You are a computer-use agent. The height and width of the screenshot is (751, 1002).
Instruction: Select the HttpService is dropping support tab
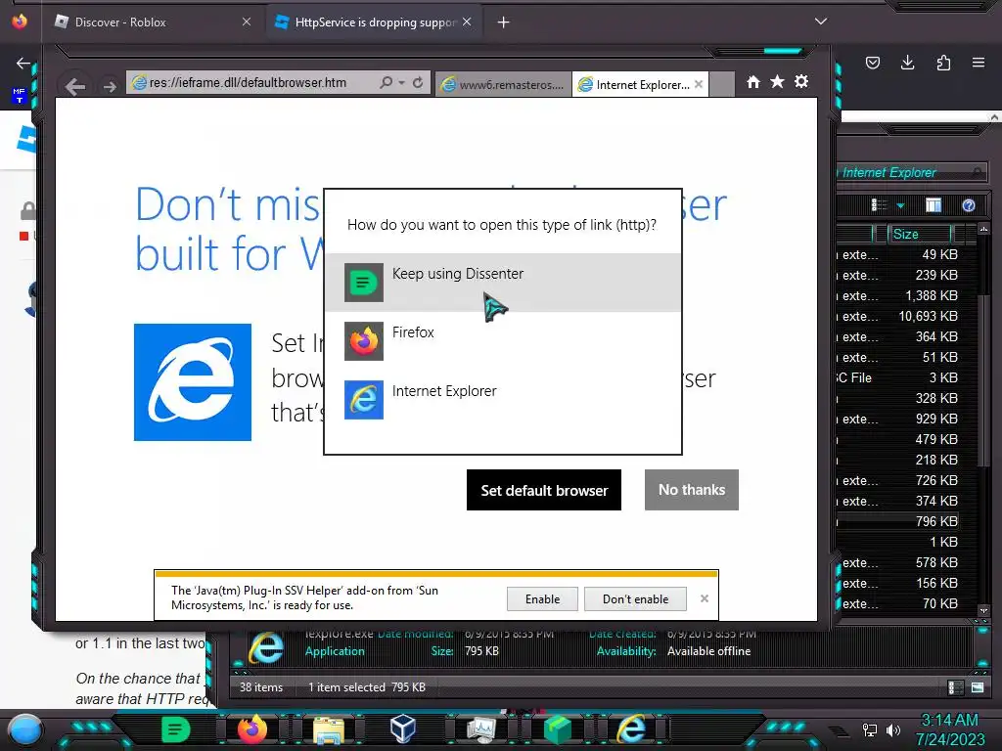tap(374, 22)
